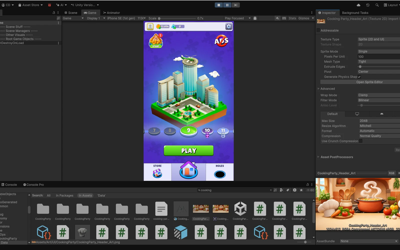Tap the Cooking Party START event icon

tap(156, 40)
